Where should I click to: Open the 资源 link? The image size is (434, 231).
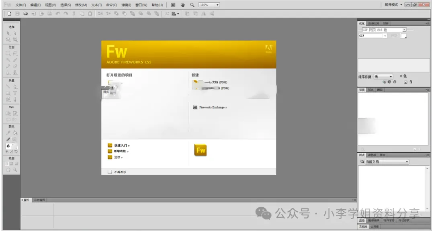(x=118, y=157)
